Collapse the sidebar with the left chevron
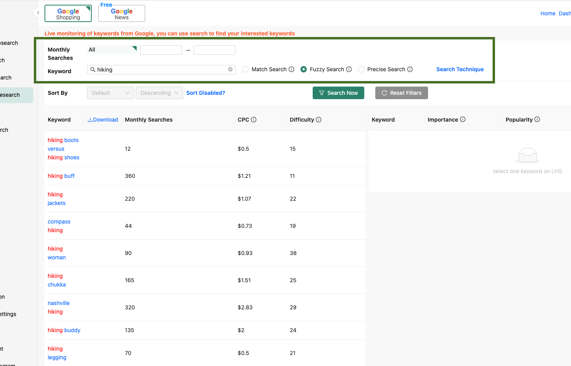571x366 pixels. (38, 12)
